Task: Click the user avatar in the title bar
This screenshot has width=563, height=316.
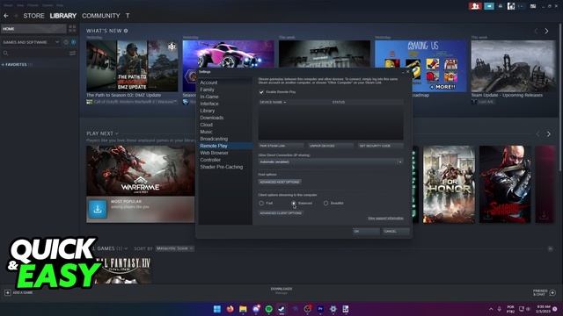Action: (510, 6)
